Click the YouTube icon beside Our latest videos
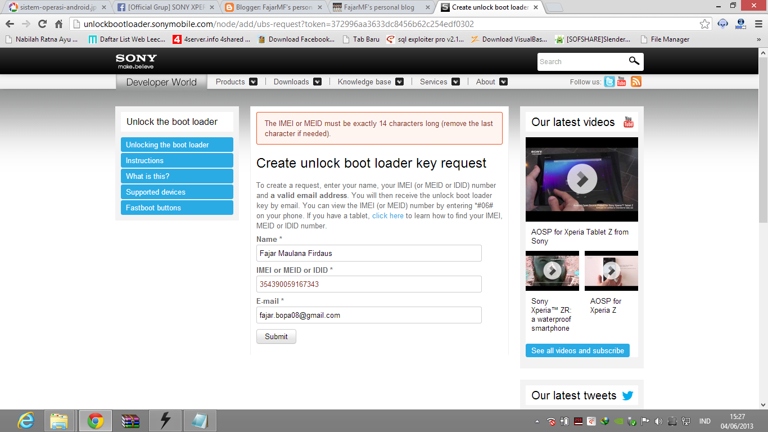Viewport: 768px width, 432px height. click(629, 122)
